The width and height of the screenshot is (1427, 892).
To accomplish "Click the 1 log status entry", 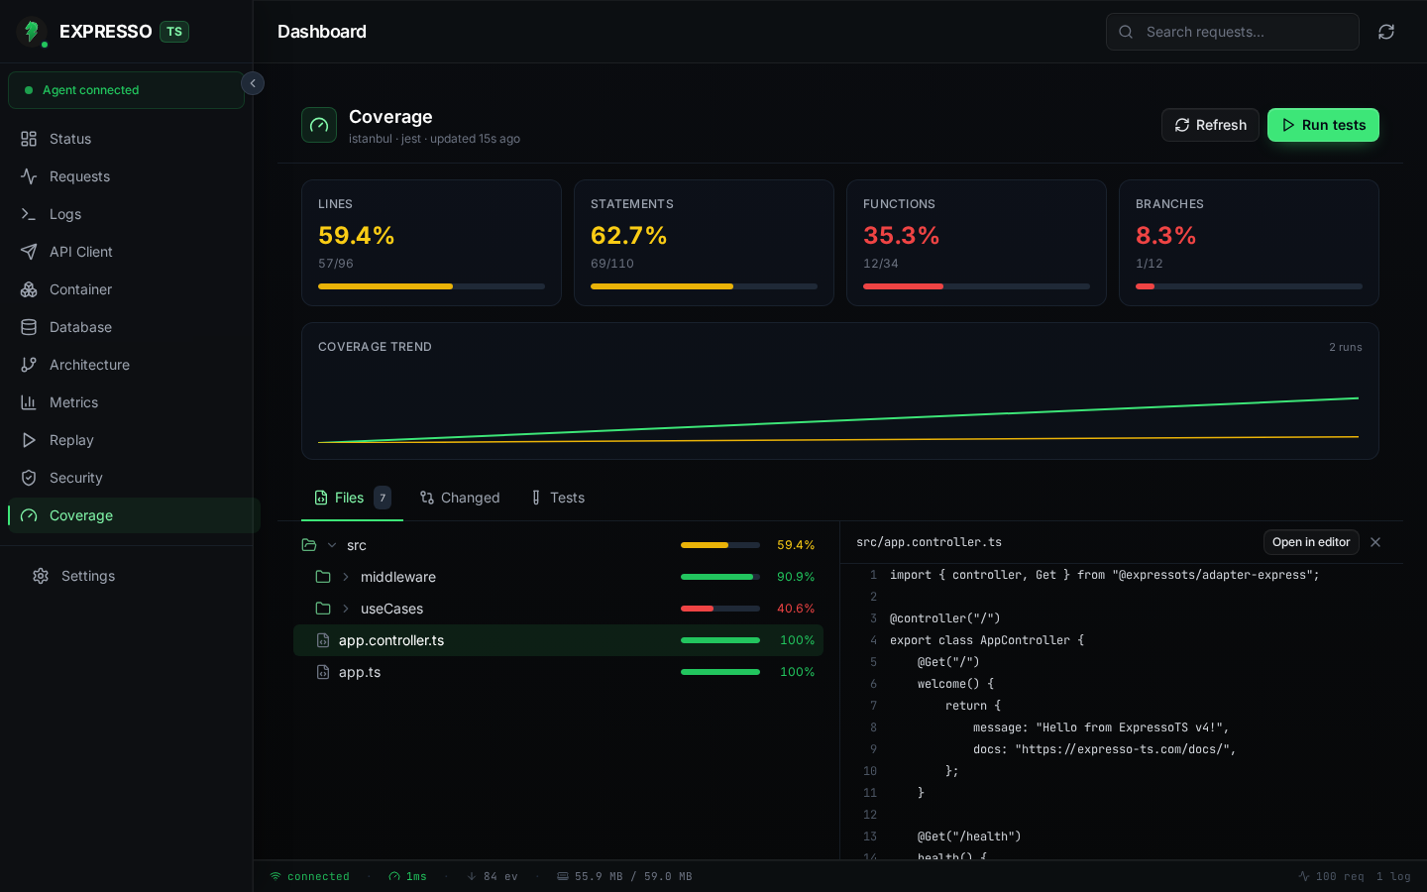I will 1393,876.
